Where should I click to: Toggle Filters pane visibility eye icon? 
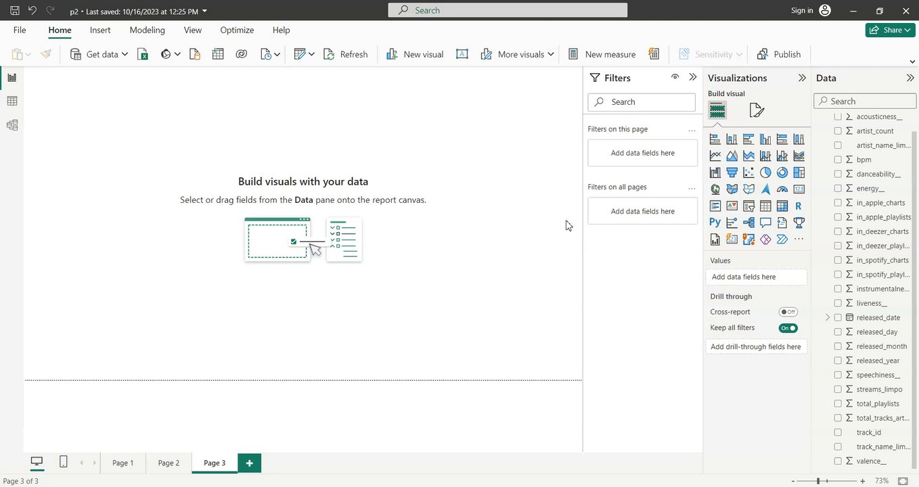(x=675, y=77)
